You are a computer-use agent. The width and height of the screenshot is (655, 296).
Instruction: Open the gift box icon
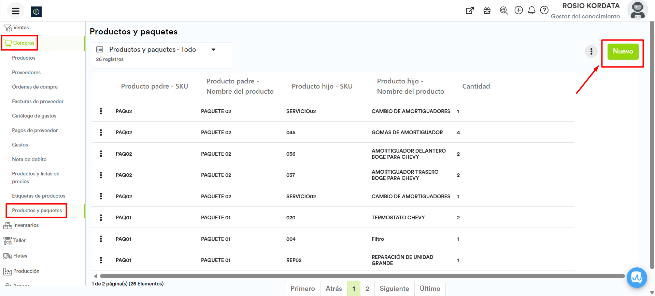pyautogui.click(x=487, y=11)
